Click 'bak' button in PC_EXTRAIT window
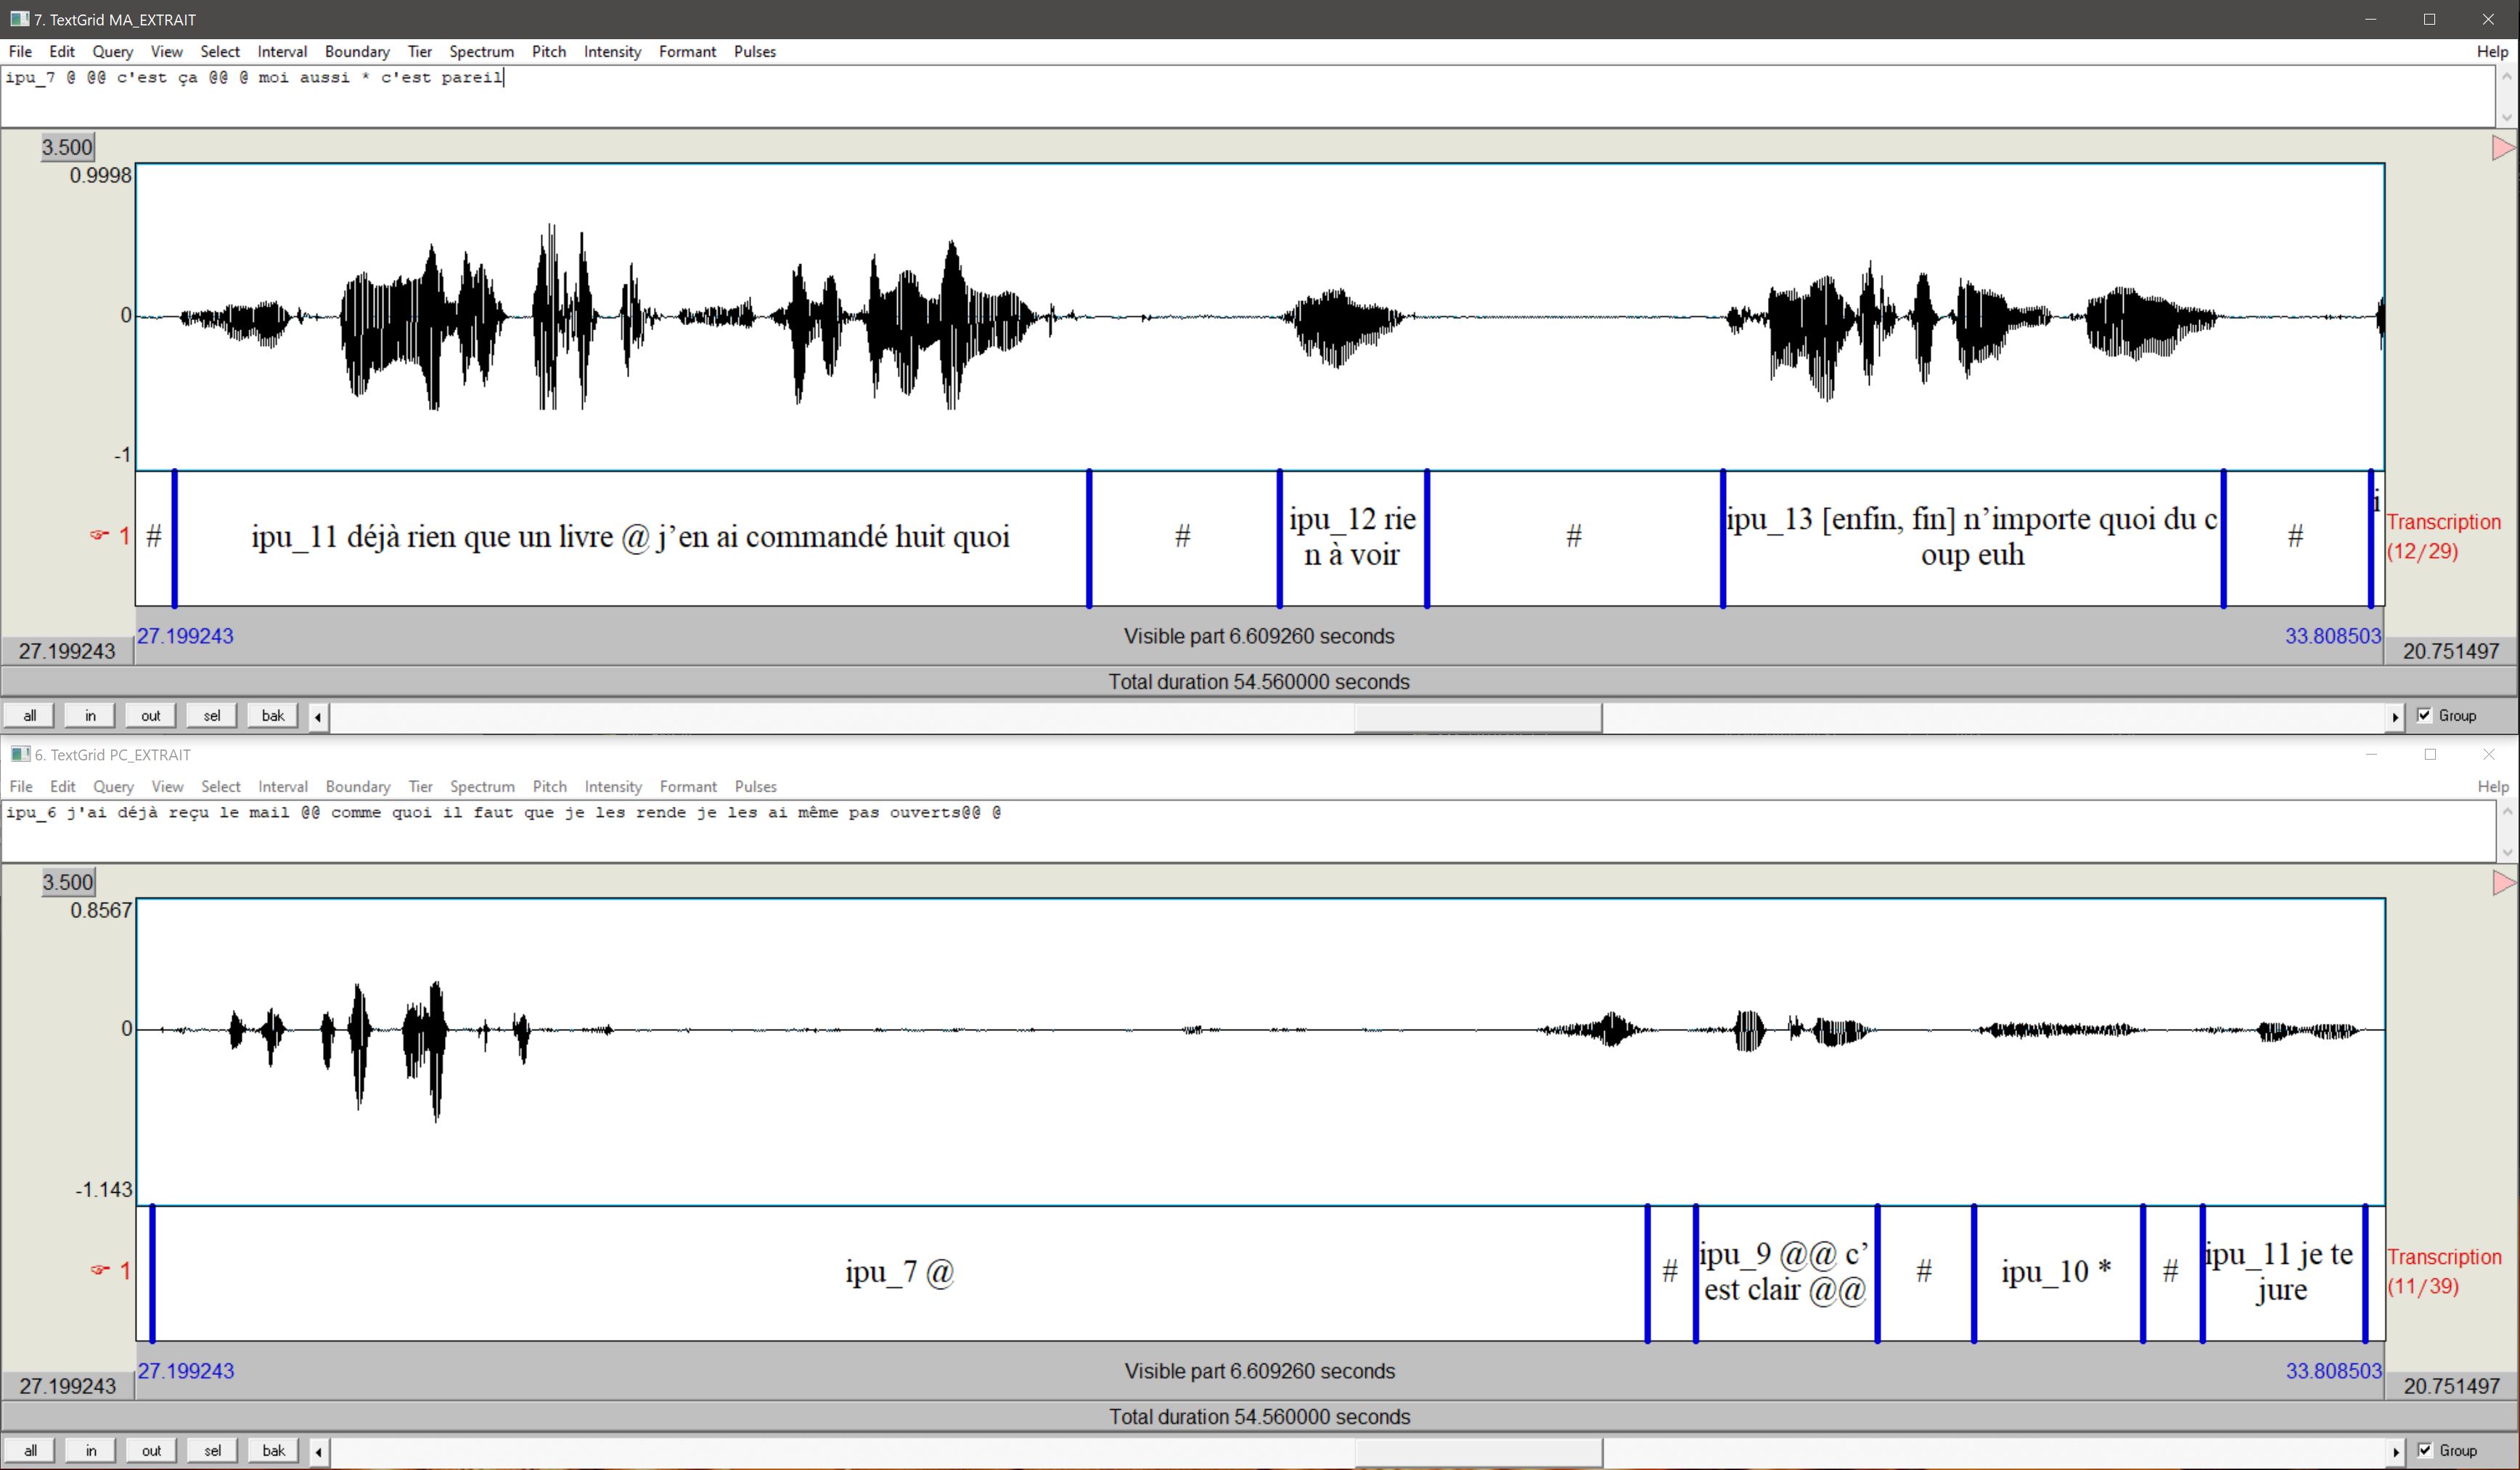This screenshot has height=1470, width=2520. 273,1450
